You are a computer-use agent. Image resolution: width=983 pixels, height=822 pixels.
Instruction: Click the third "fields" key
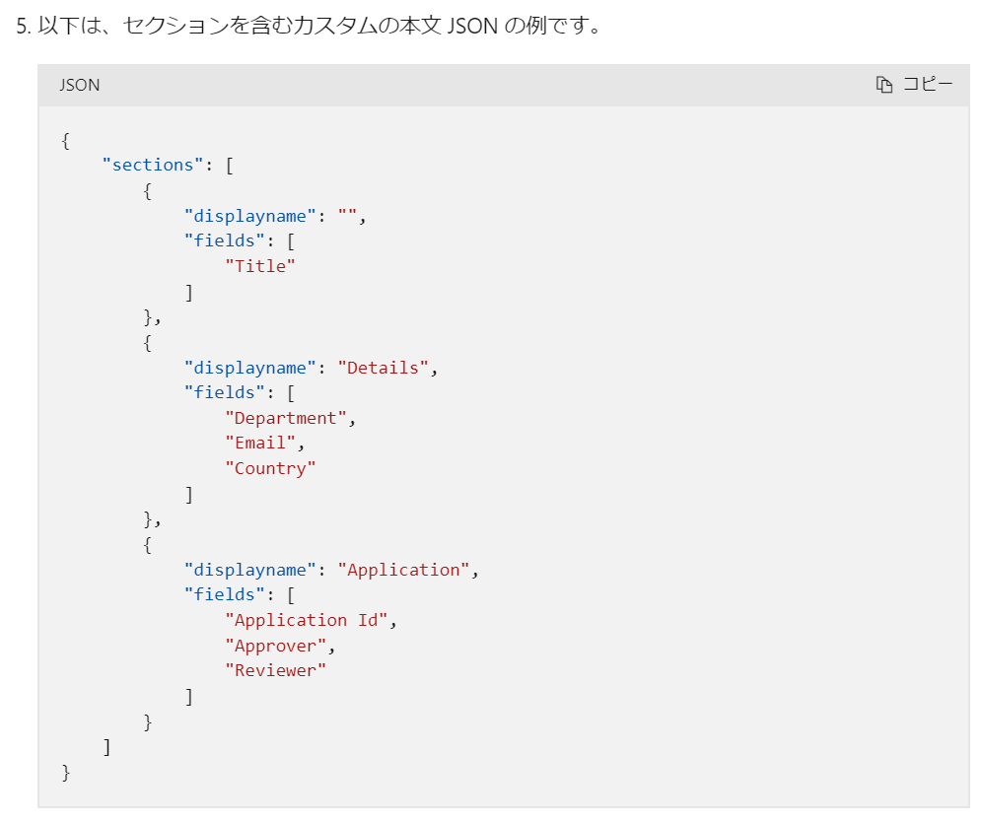225,594
